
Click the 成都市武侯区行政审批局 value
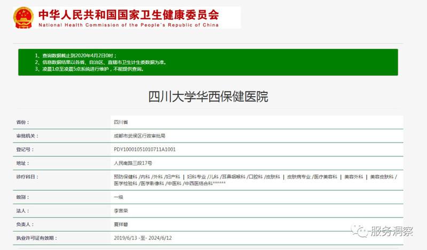tap(139, 136)
